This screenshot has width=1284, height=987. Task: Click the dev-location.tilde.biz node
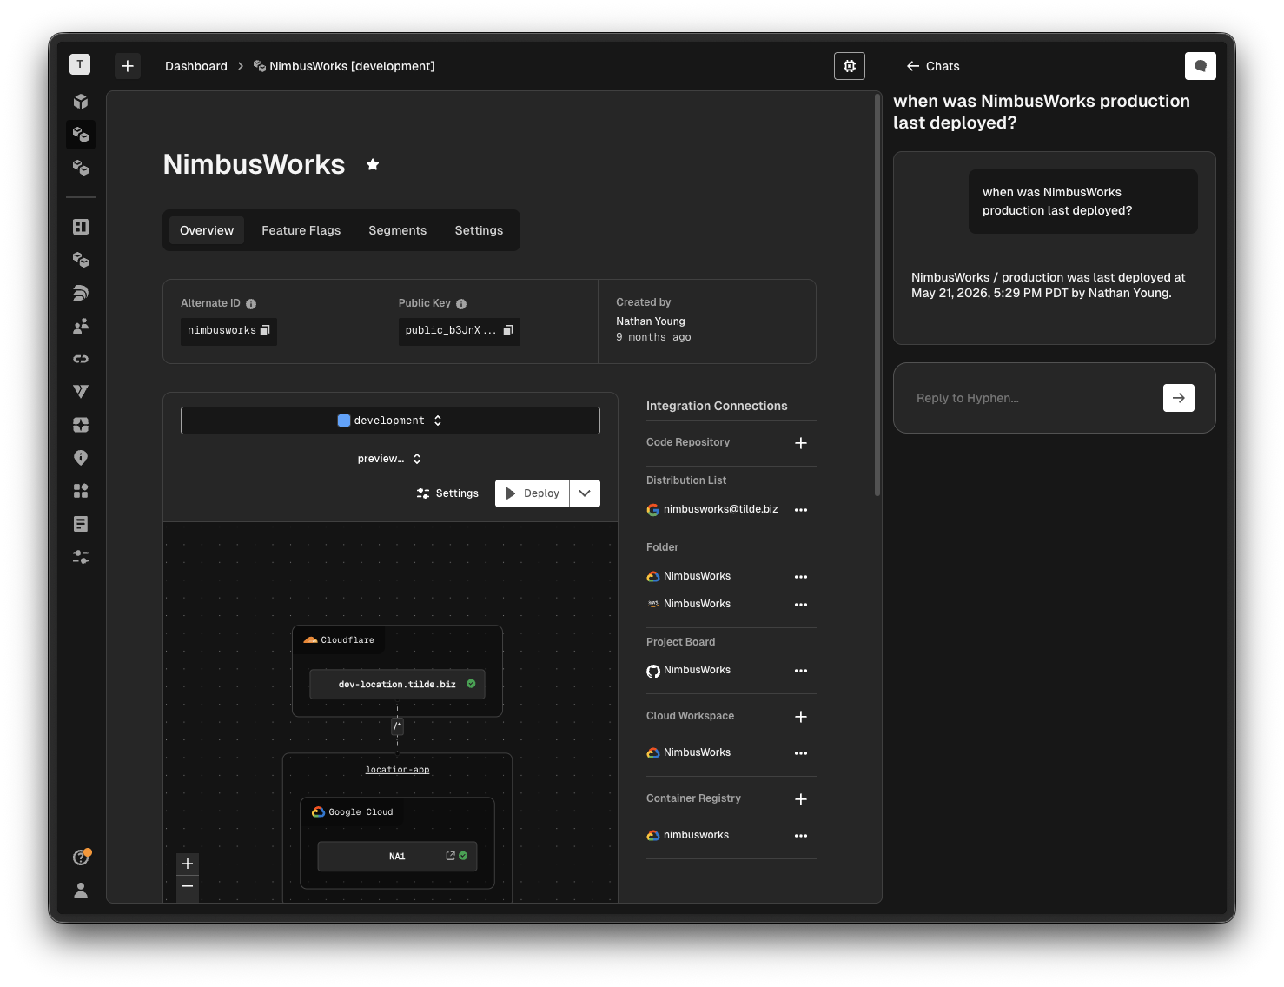[x=397, y=685]
